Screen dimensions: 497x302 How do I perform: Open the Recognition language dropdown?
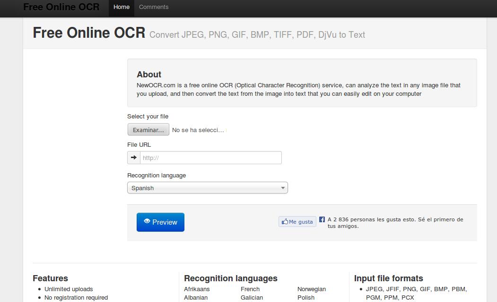point(207,188)
